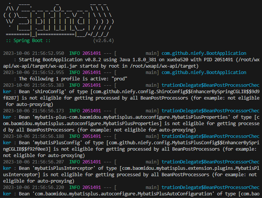The height and width of the screenshot is (198, 262).
Task: Click 'com.github.niefy.BootApplication' on the 21:56:52.955 line
Action: 204,73
